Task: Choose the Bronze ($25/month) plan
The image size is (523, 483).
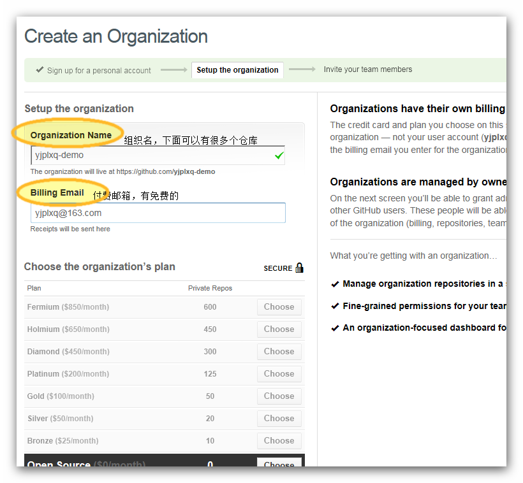Action: click(279, 441)
